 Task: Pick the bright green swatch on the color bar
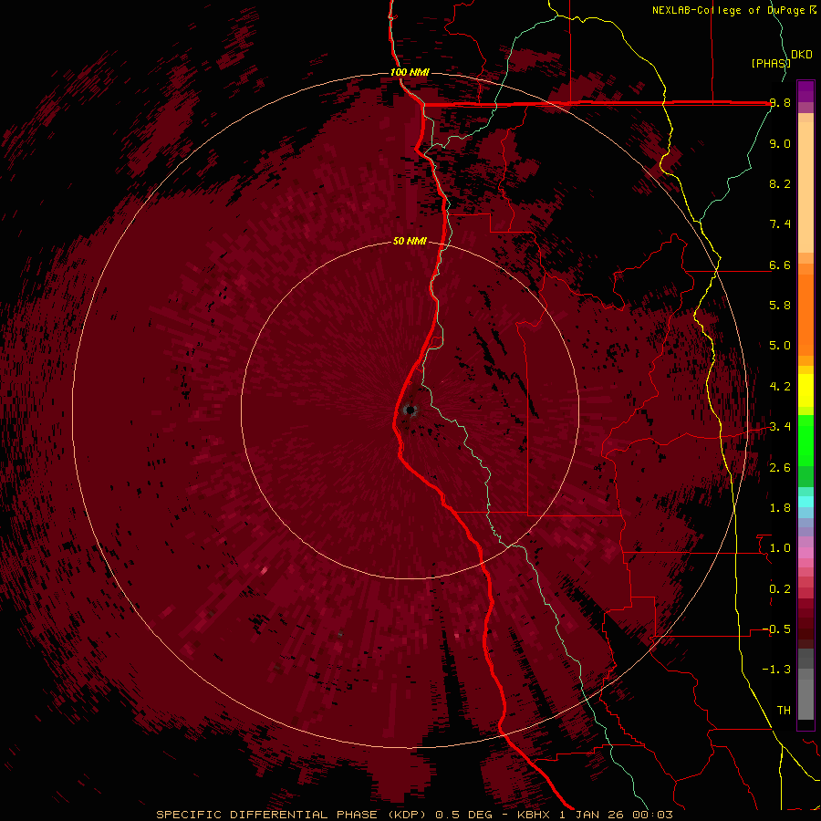click(x=805, y=440)
